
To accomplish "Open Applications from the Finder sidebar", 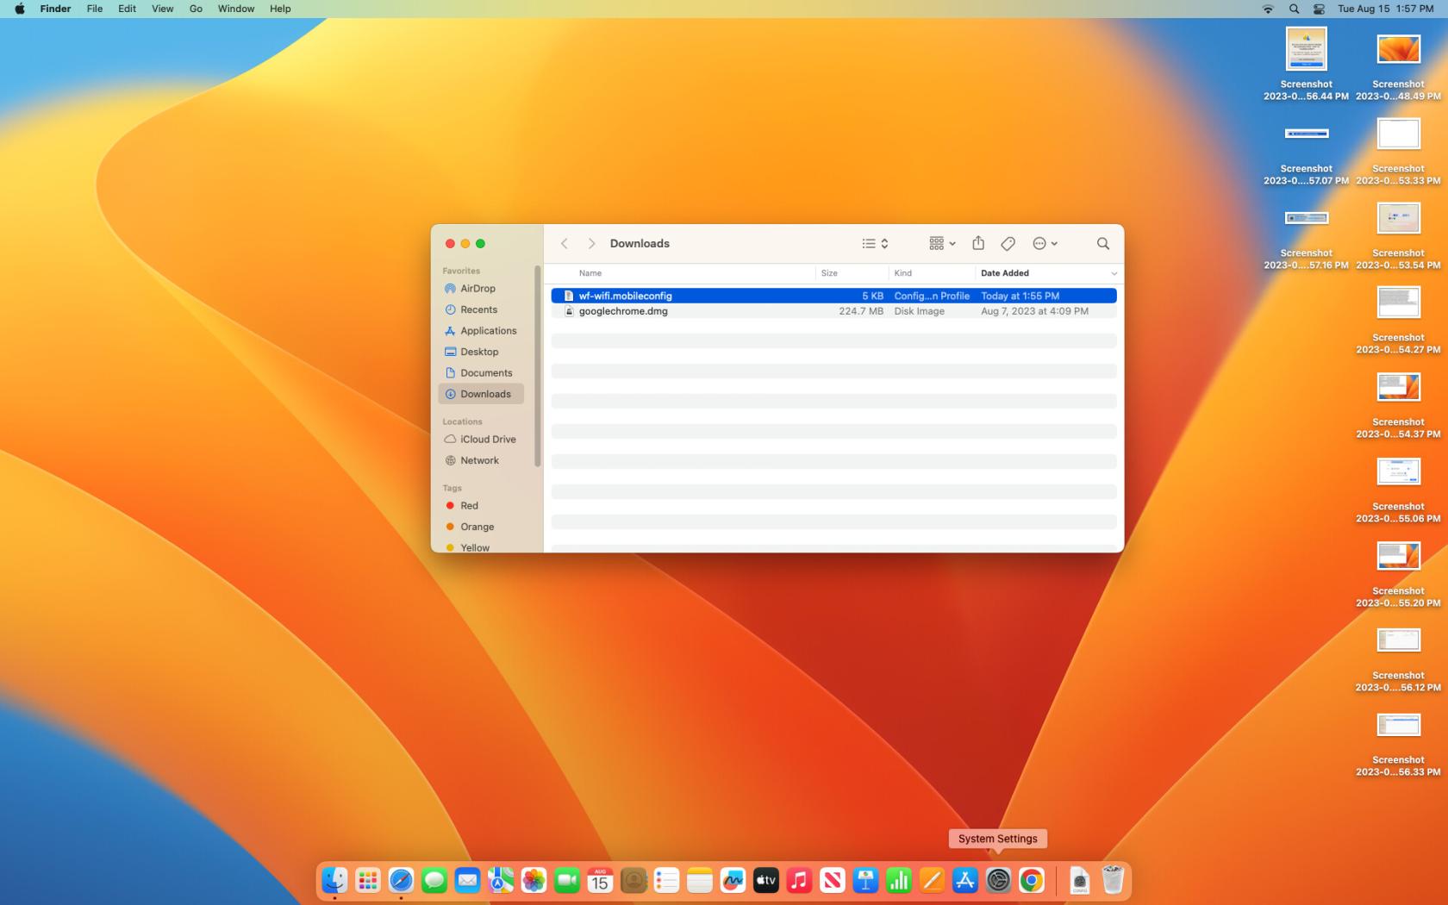I will 481,331.
